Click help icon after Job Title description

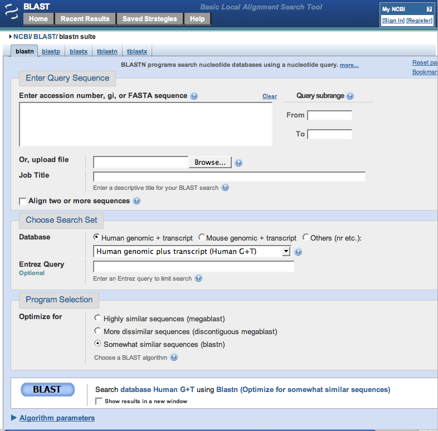point(225,188)
